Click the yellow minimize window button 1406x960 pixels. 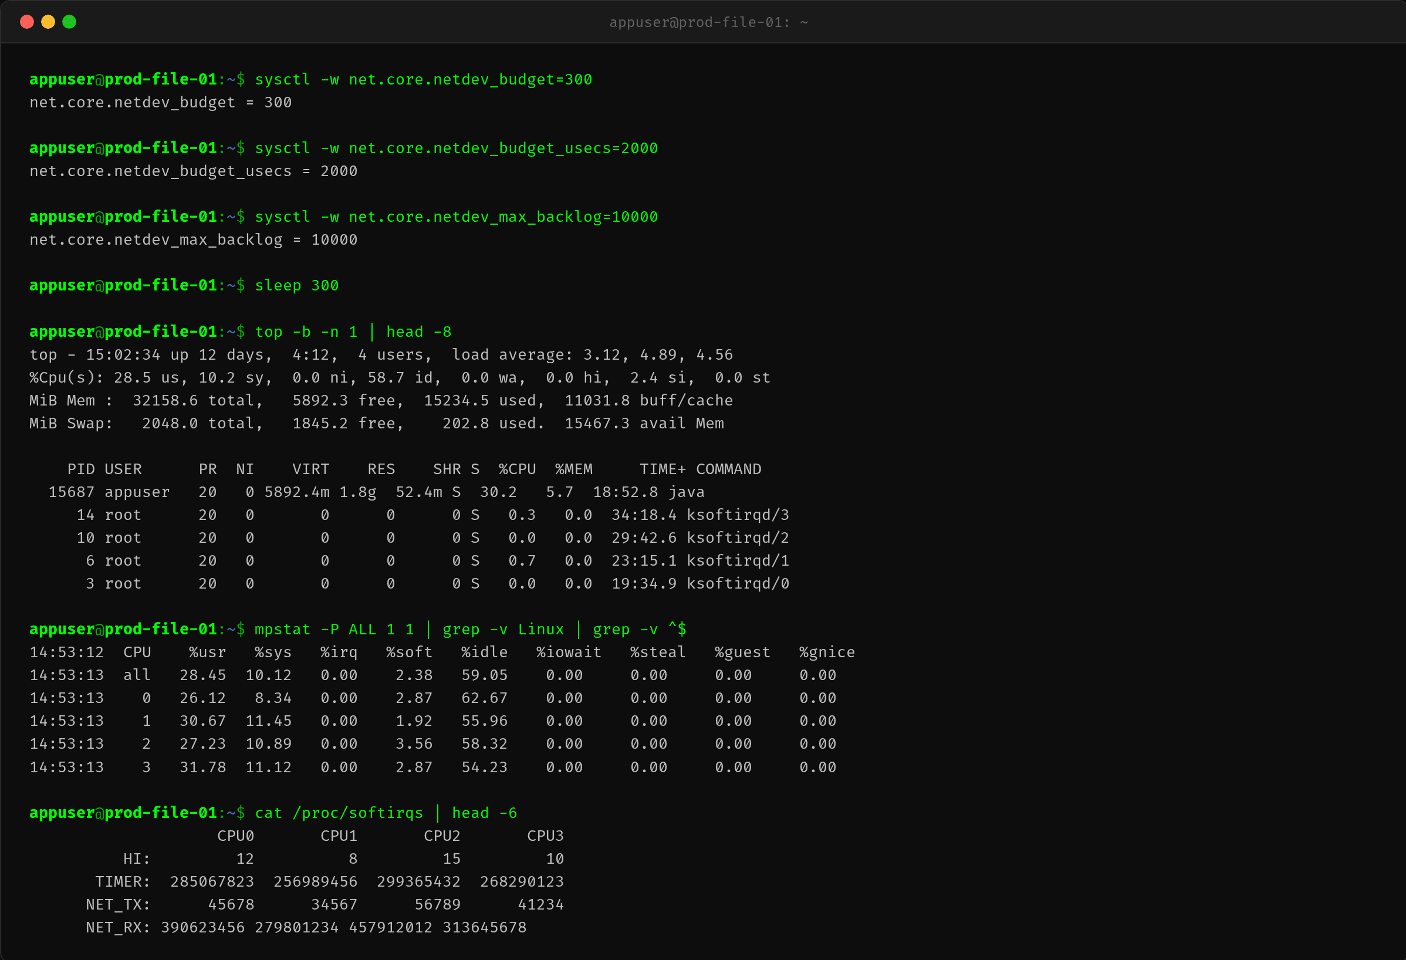tap(48, 22)
